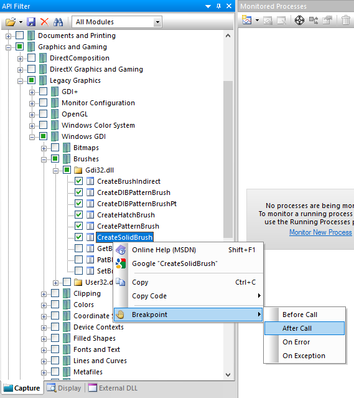Save the API filter with floppy icon
The image size is (354, 398).
(31, 22)
